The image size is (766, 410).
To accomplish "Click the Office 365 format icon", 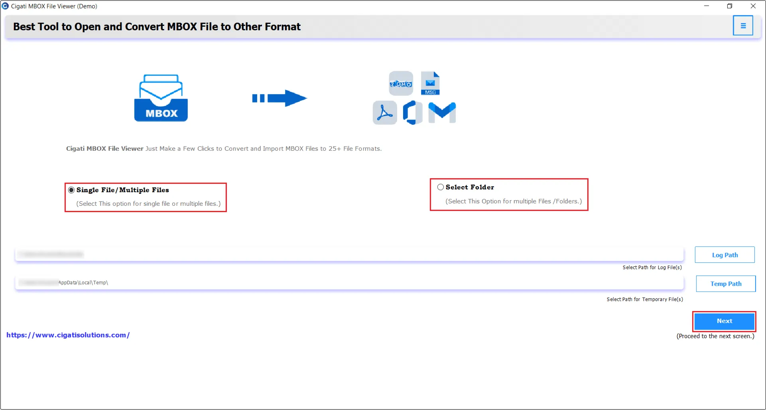I will click(x=413, y=112).
